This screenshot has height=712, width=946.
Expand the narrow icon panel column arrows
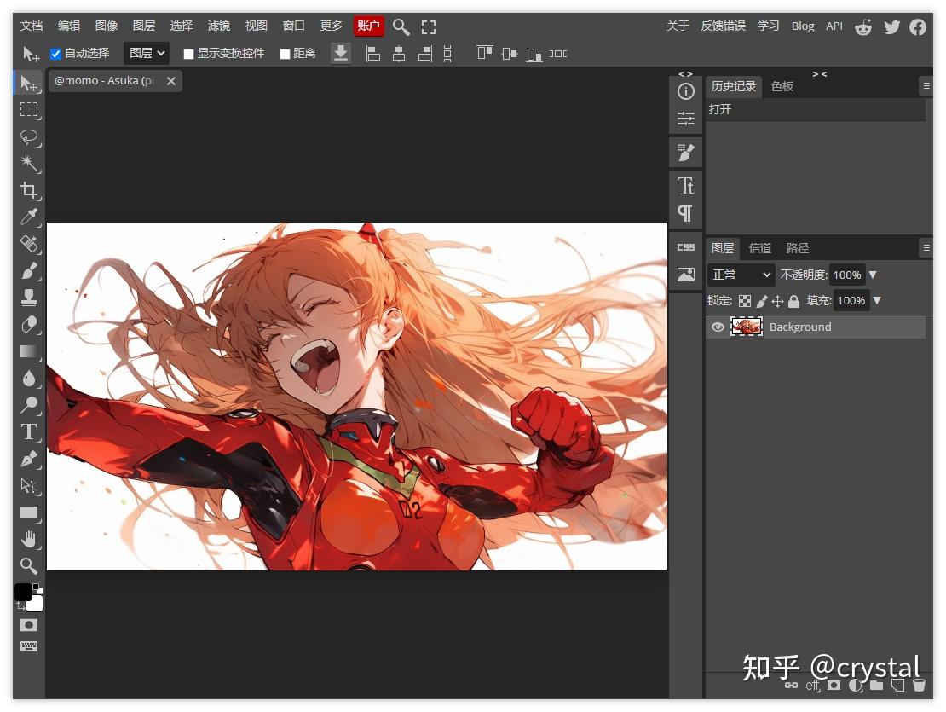pyautogui.click(x=685, y=73)
